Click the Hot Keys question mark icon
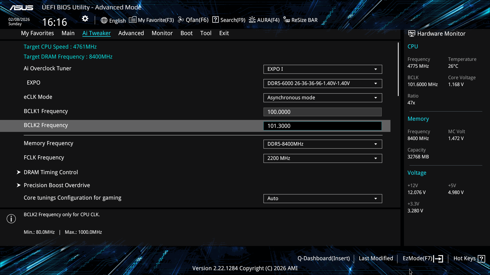490x275 pixels. pyautogui.click(x=481, y=259)
